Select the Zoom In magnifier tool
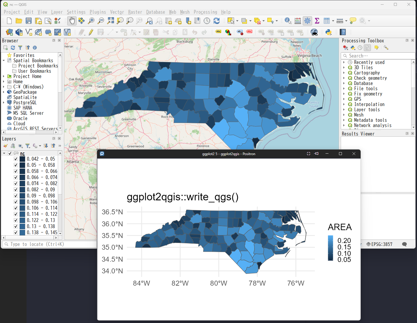417x323 pixels. tap(91, 21)
